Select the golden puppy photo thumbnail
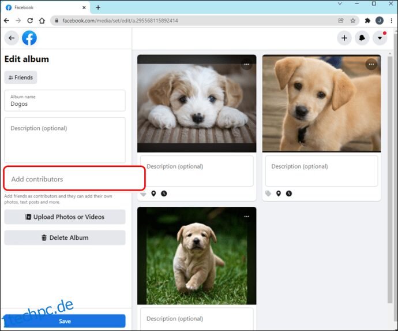Image resolution: width=398 pixels, height=331 pixels. (x=322, y=103)
